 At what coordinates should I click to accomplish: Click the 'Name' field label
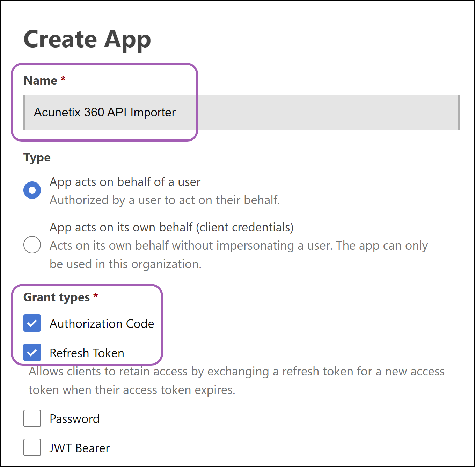point(40,81)
